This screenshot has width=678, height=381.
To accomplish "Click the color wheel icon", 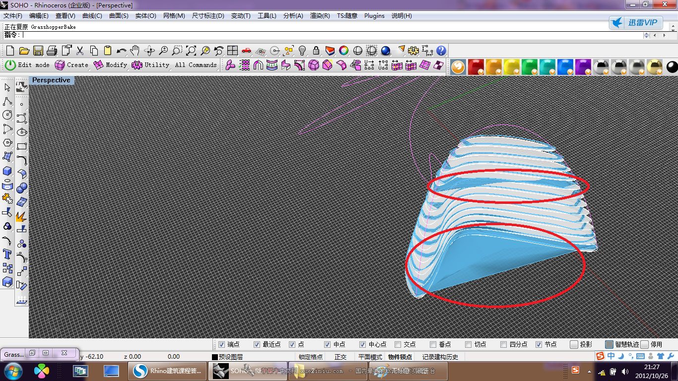I will click(343, 51).
